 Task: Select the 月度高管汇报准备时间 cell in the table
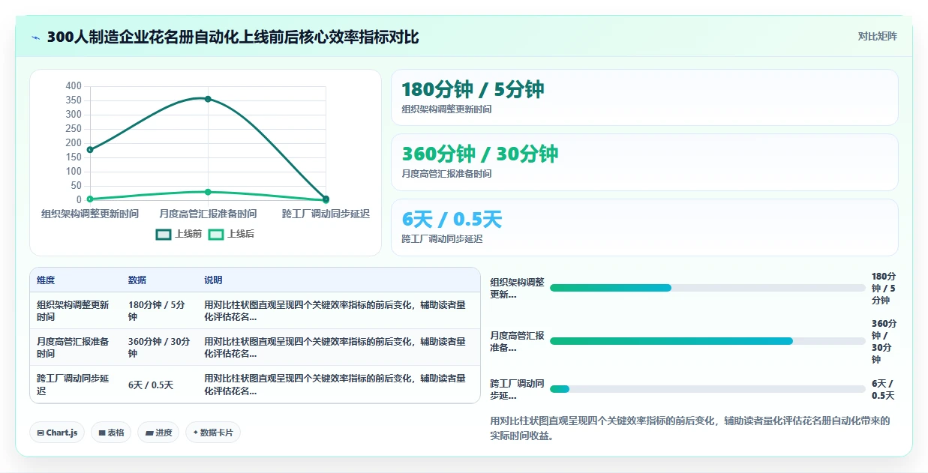pos(75,348)
